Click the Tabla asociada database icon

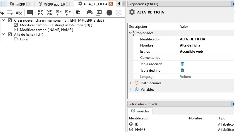(182, 64)
